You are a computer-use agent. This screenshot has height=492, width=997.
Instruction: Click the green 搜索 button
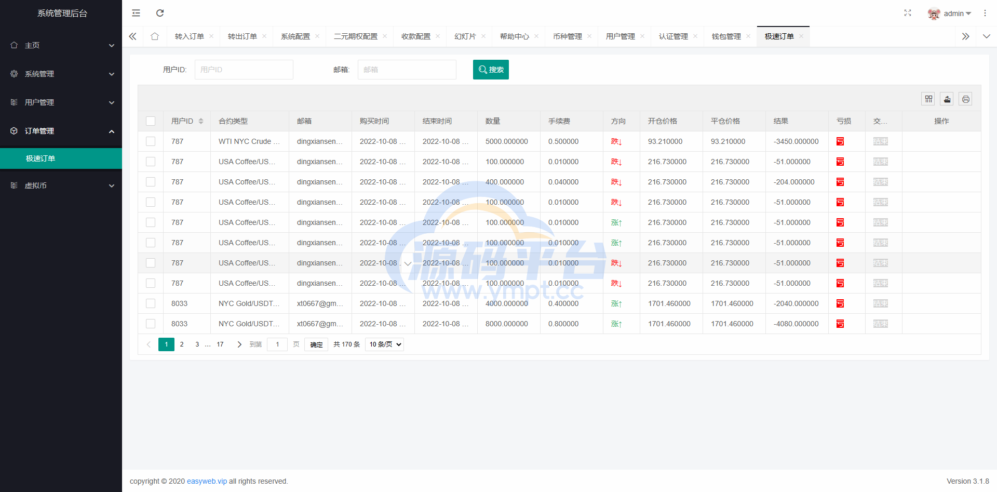(x=491, y=70)
